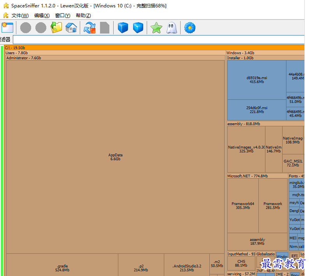
Task: Open the 帮助(Z) menu
Action: 83,16
